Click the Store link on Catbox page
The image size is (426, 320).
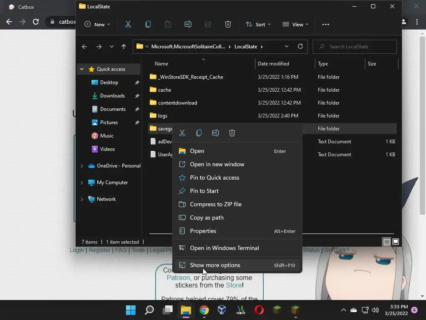234,285
